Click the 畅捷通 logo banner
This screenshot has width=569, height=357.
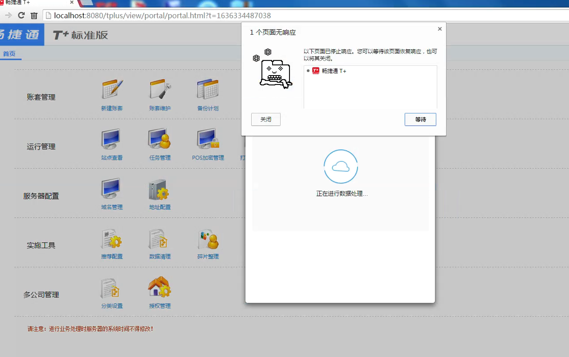coord(22,35)
